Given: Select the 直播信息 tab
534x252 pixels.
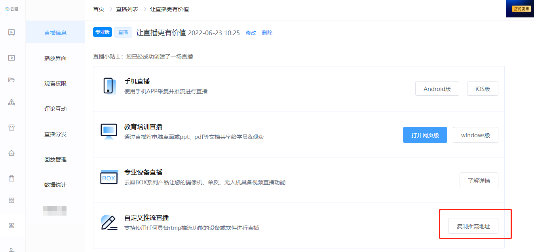Looking at the screenshot, I should point(55,33).
